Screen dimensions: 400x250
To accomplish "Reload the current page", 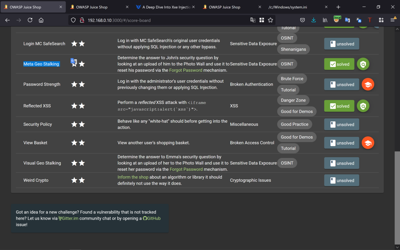I will pyautogui.click(x=30, y=20).
